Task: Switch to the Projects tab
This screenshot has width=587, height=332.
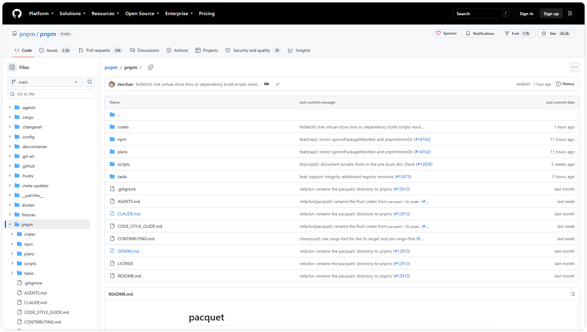Action: pyautogui.click(x=207, y=50)
